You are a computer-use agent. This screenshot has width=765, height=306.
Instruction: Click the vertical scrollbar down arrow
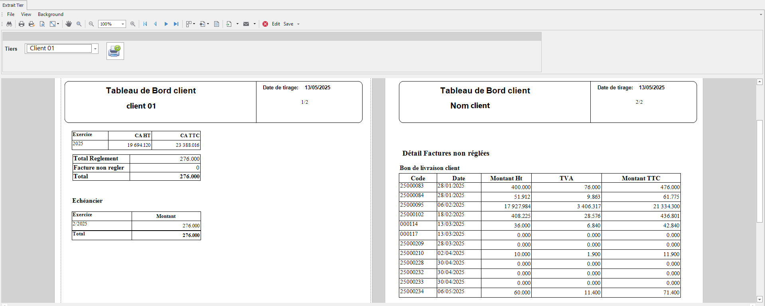pyautogui.click(x=759, y=299)
